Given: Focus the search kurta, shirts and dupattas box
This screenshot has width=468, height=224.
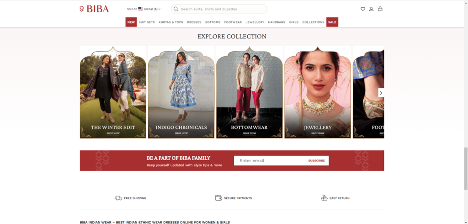Looking at the screenshot, I should pos(219,9).
